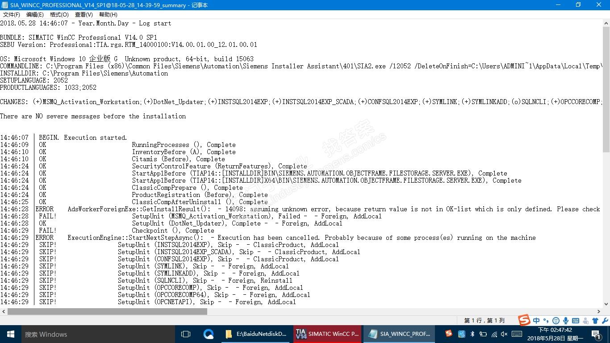Click the 'BUNDLE: SIMATIC WinCC Professional V14.0 SP1' line
Viewport: 610px width, 343px height.
(x=79, y=38)
